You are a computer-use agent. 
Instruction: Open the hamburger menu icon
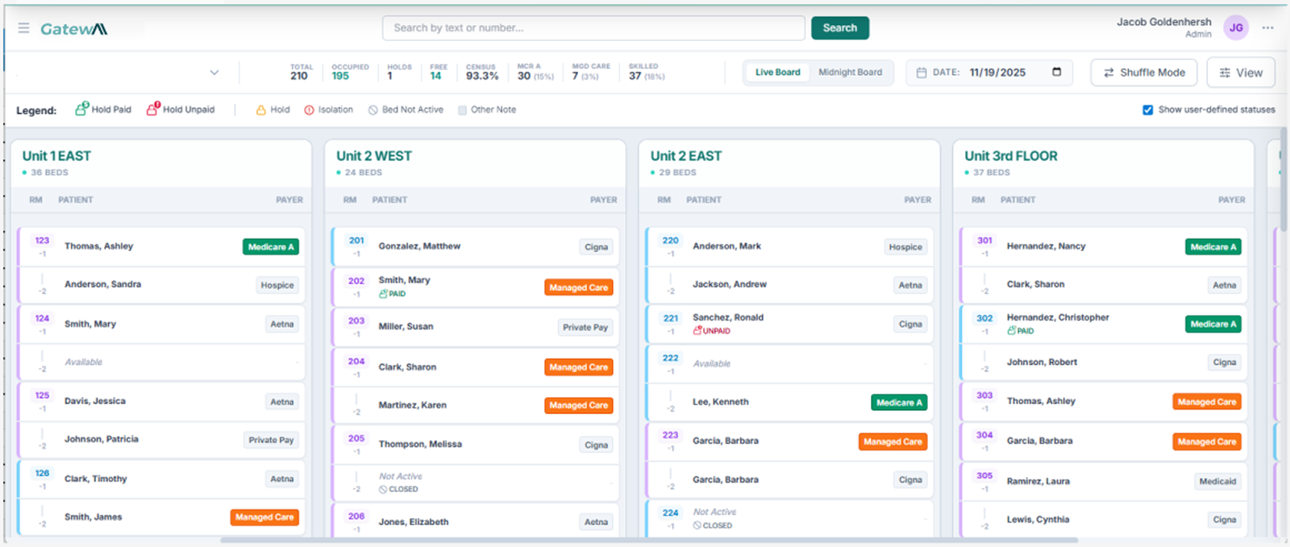[23, 28]
